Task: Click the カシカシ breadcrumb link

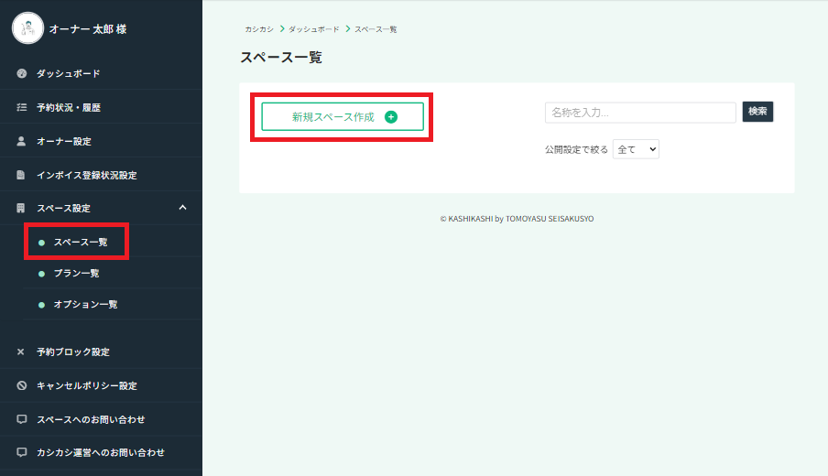Action: pyautogui.click(x=258, y=29)
